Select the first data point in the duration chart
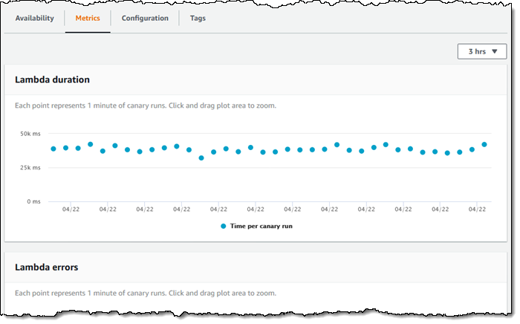The image size is (520, 324). pos(53,149)
